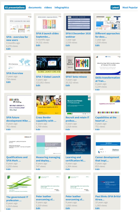The height and width of the screenshot is (212, 140).
Task: Click title SFIA 8 launch slides Septembe...
Action: (47, 35)
